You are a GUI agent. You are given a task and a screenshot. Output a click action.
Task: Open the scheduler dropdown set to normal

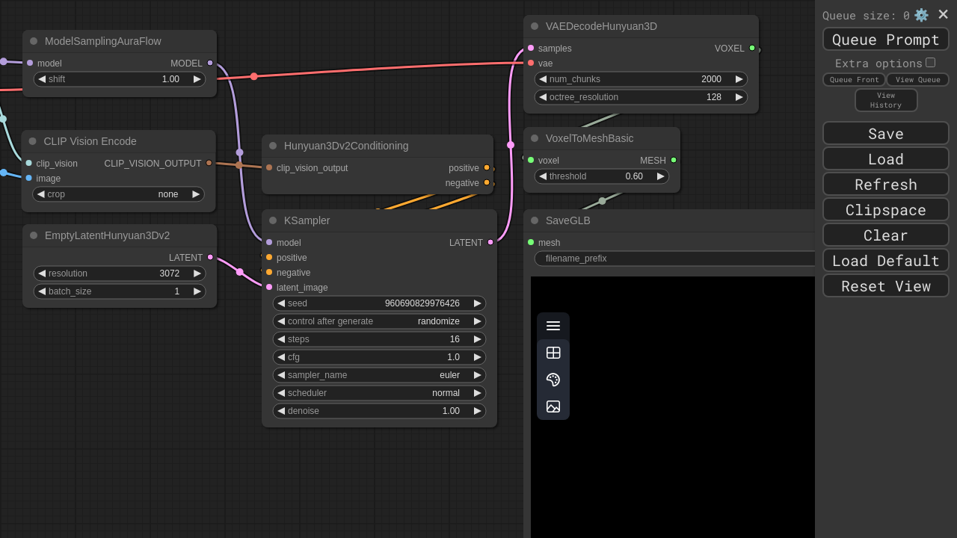(379, 393)
